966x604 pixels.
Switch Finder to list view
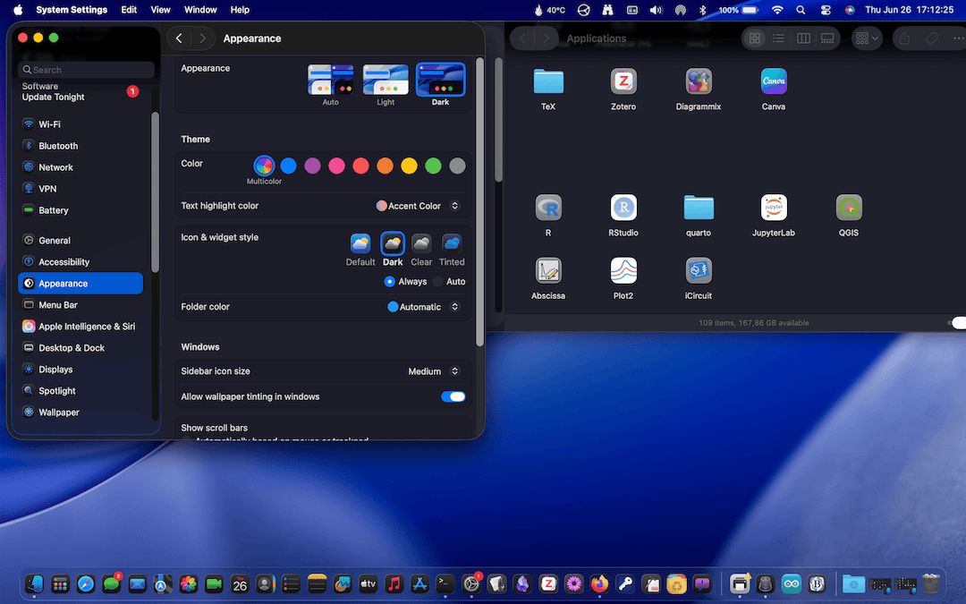click(x=779, y=38)
